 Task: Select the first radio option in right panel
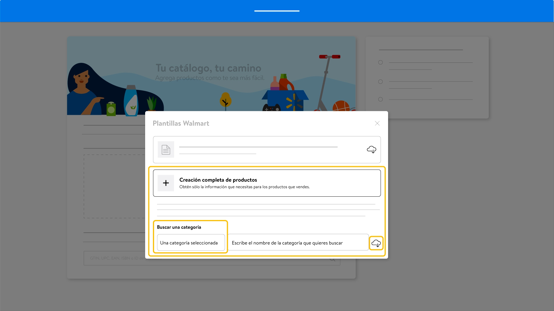click(x=381, y=62)
